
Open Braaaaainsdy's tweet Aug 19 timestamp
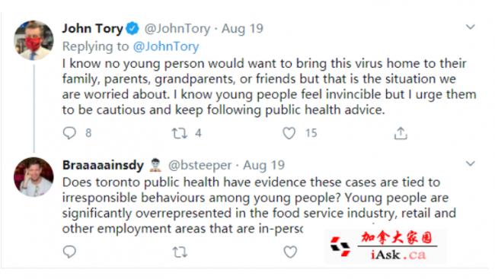click(264, 165)
